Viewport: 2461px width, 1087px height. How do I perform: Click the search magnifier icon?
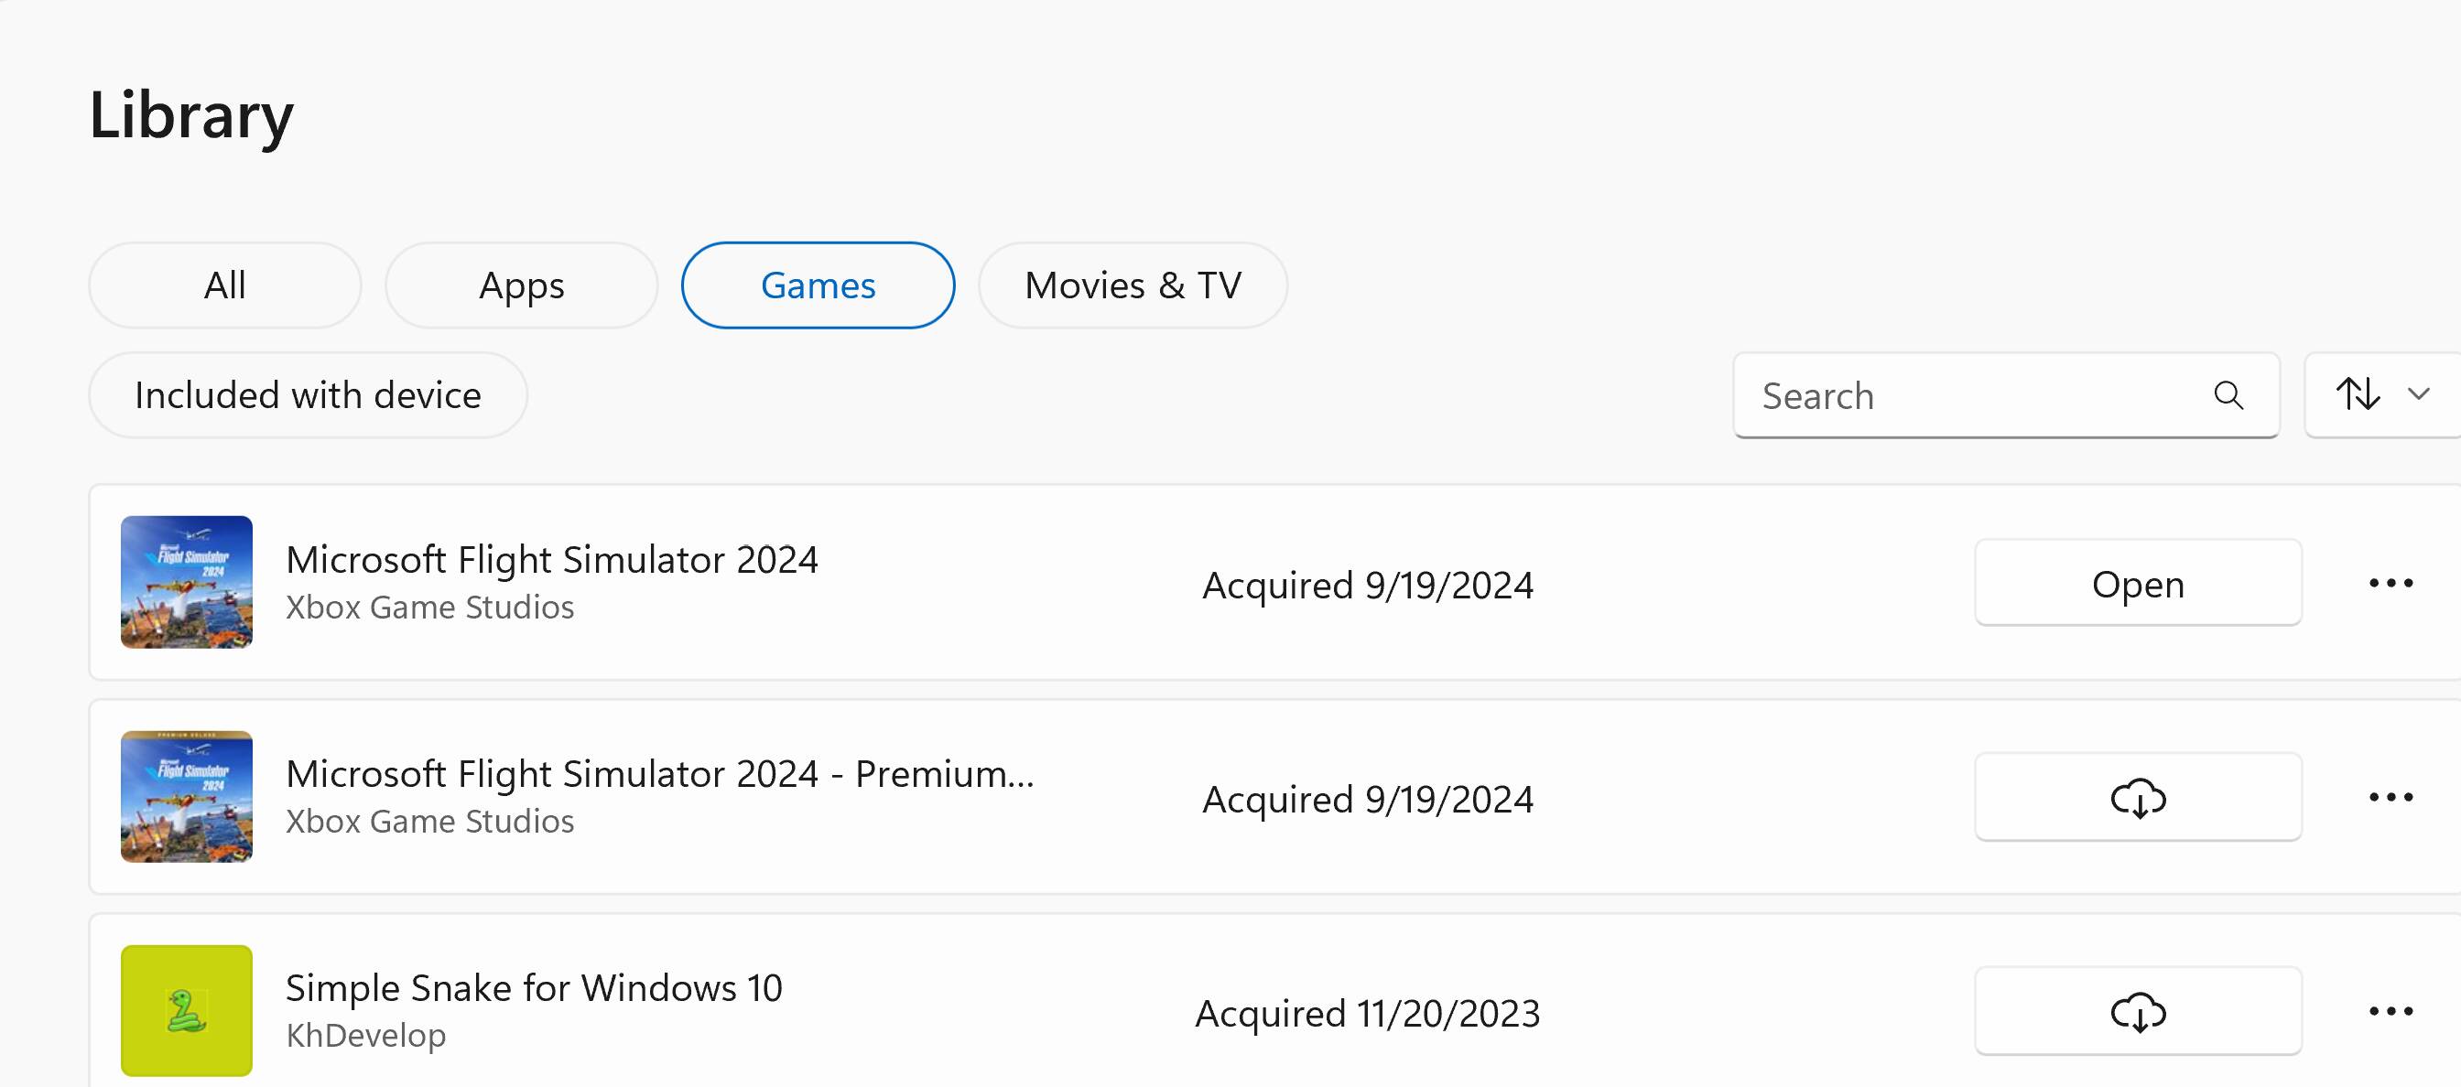pos(2228,394)
